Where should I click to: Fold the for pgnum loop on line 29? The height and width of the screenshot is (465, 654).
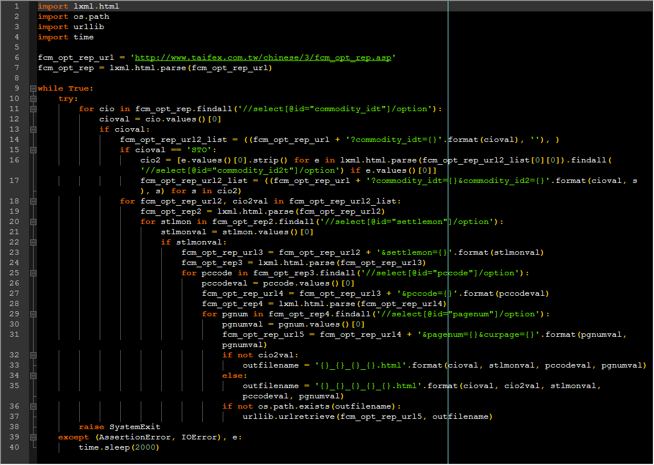pyautogui.click(x=34, y=314)
